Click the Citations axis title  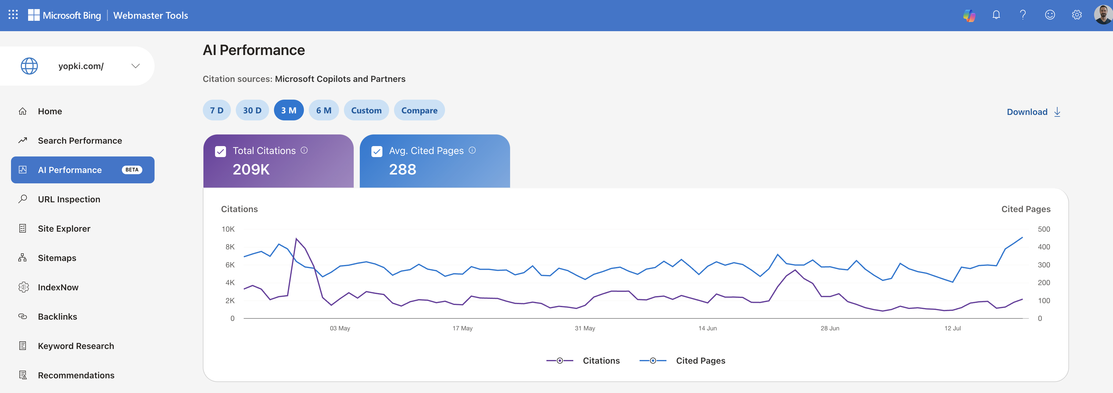click(x=239, y=209)
